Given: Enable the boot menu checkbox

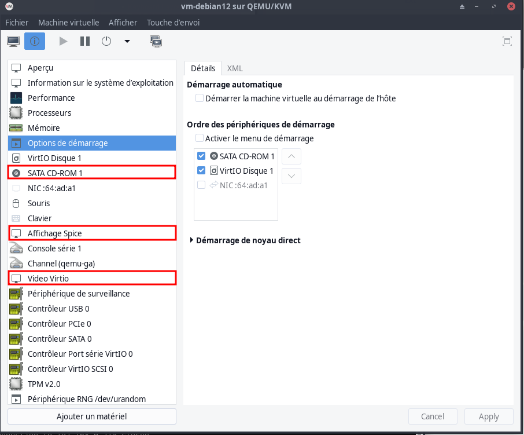Looking at the screenshot, I should pyautogui.click(x=200, y=138).
